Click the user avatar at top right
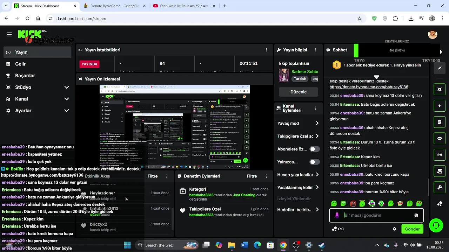449x252 pixels. [433, 34]
